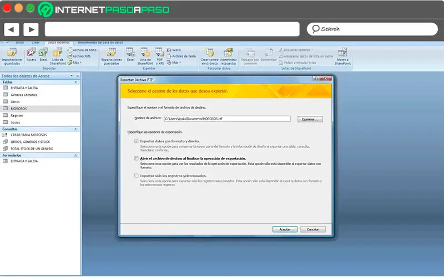
Task: Close the Exportar Archivo RTF dialog
Action: [x=326, y=78]
